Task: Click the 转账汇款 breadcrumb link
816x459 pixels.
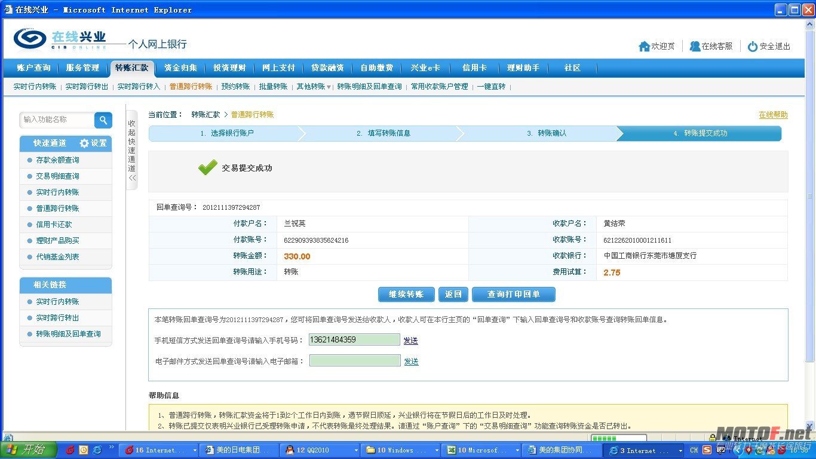Action: [x=205, y=115]
